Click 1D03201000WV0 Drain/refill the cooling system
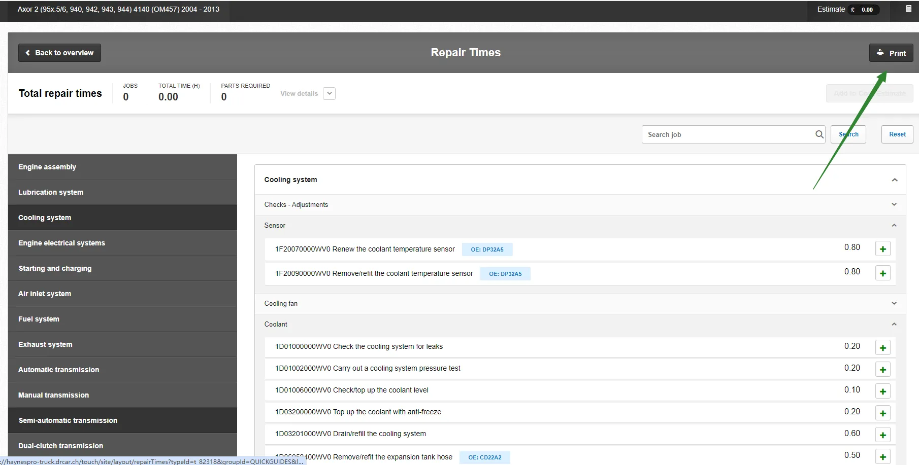The width and height of the screenshot is (919, 465). [350, 434]
